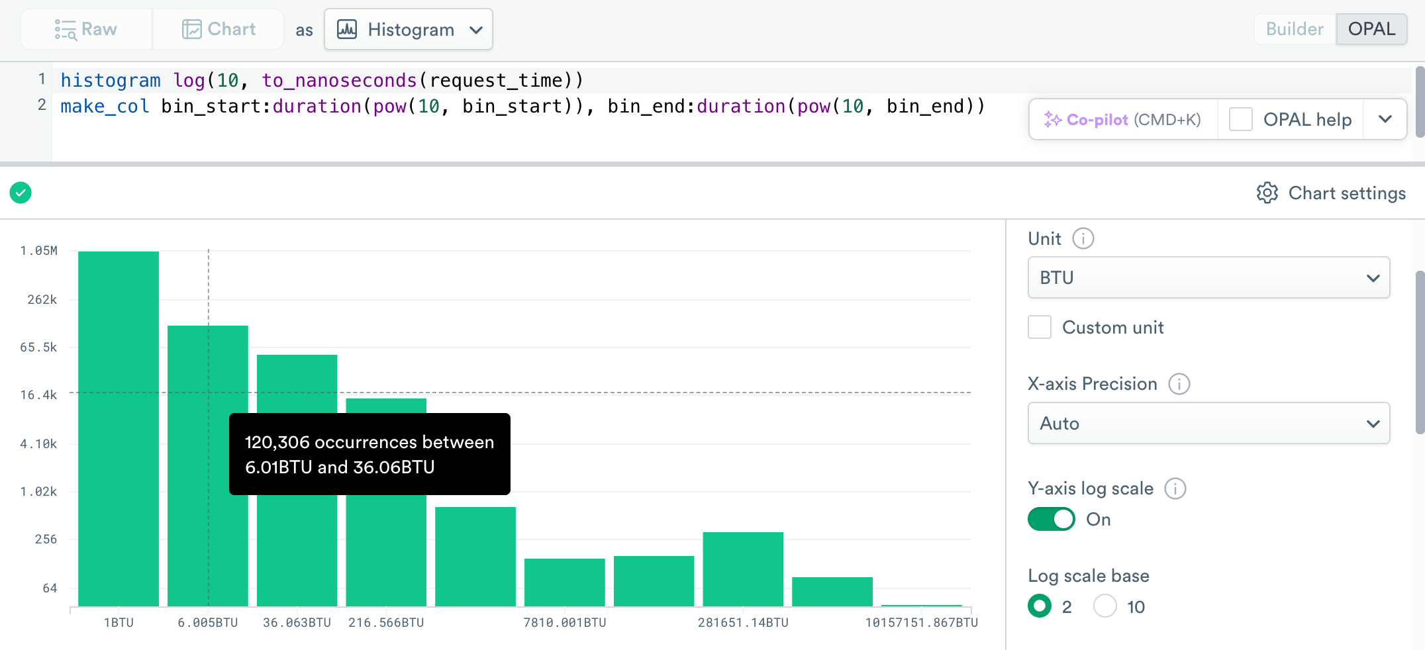The image size is (1425, 650).
Task: Click the histogram bar above 281651.14BTU
Action: [x=743, y=569]
